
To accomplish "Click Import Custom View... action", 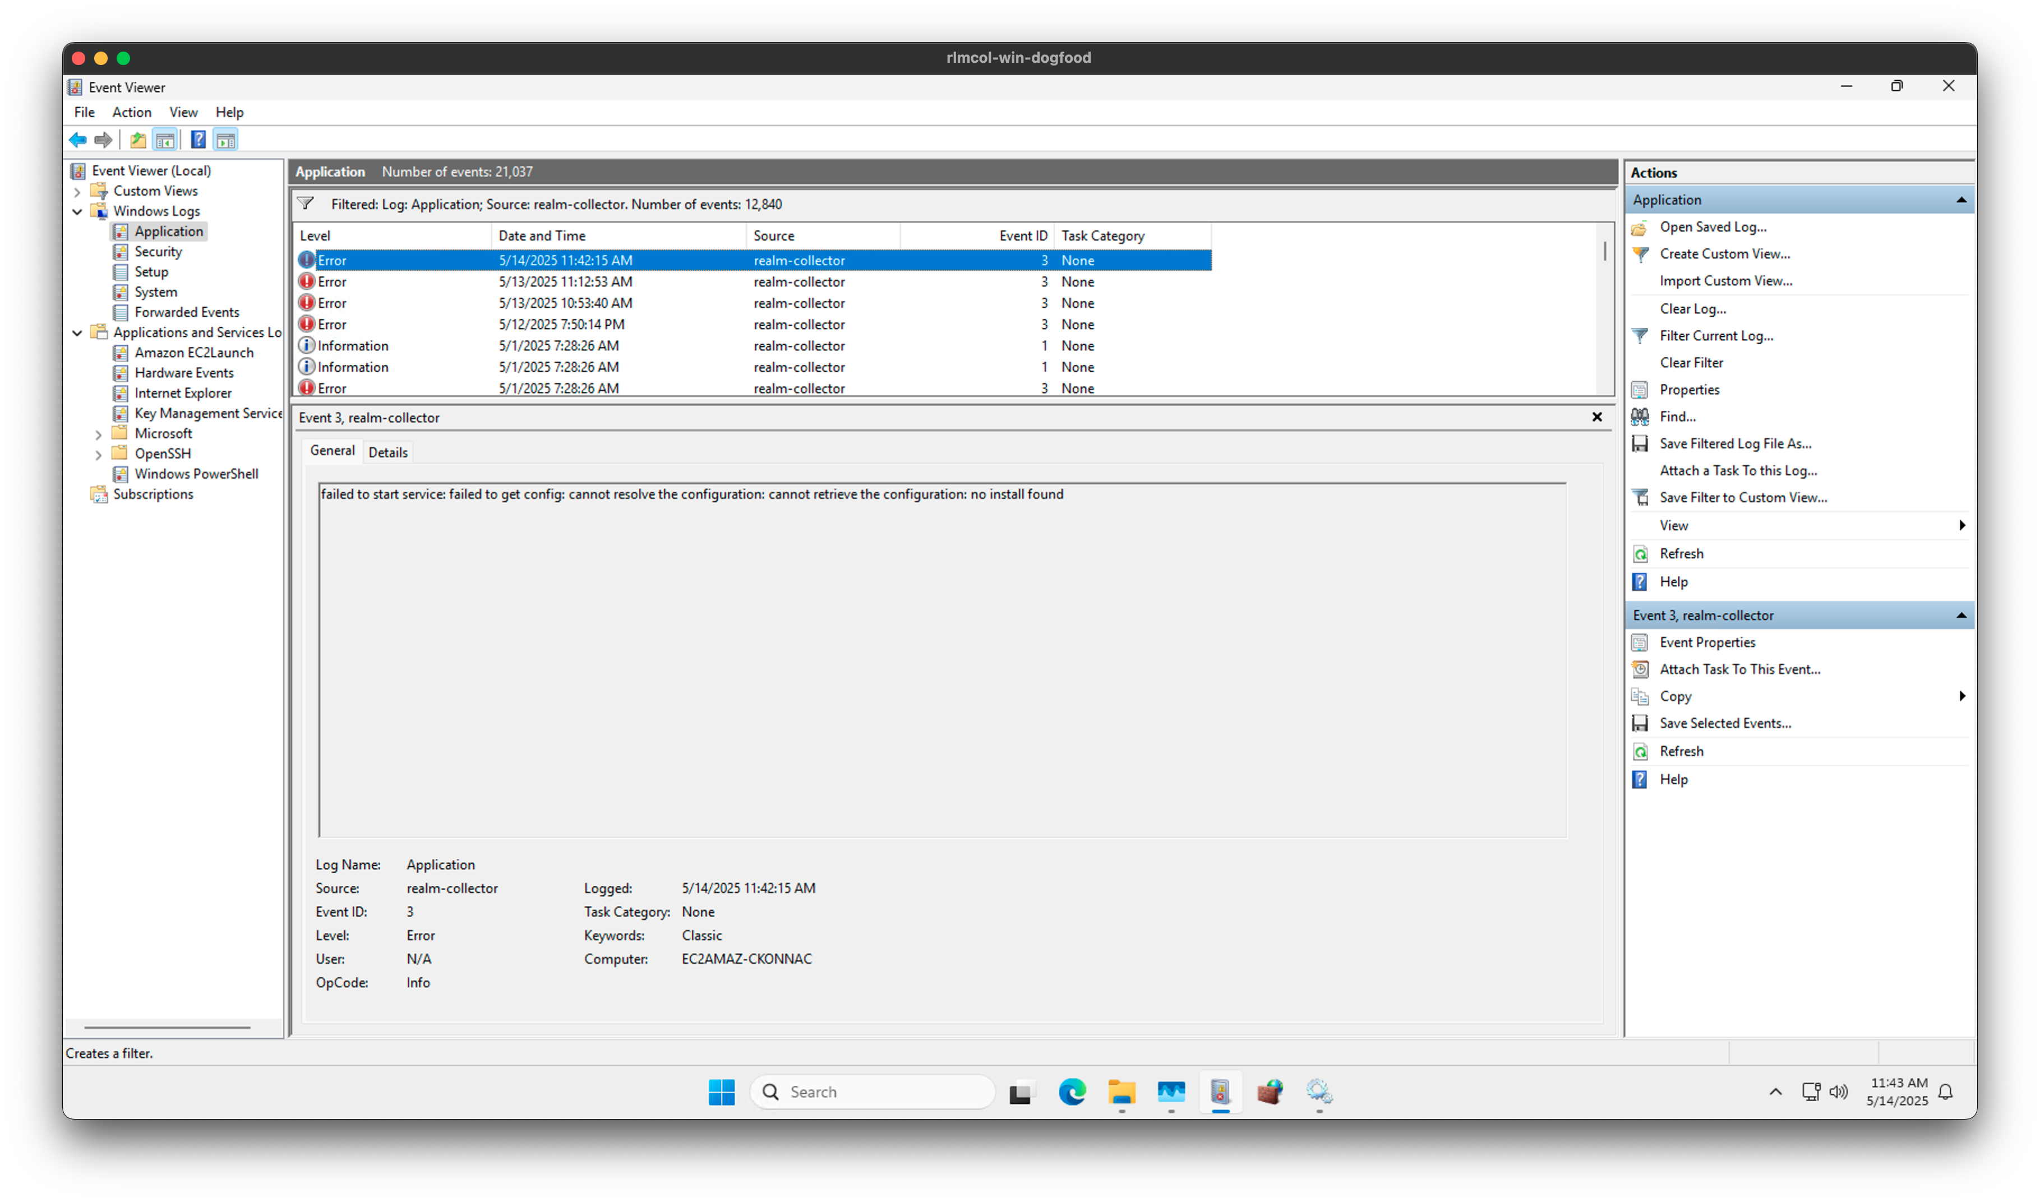I will pyautogui.click(x=1725, y=281).
